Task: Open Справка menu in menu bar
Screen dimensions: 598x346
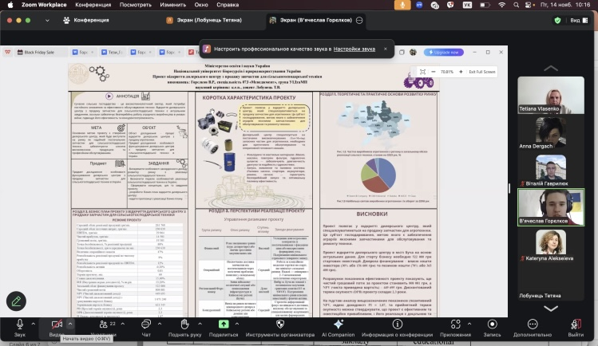Action: (228, 5)
